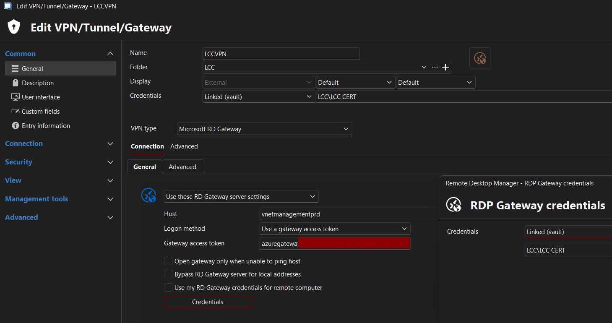Viewport: 612px width, 323px height.
Task: Click the Credentials button
Action: coord(208,302)
